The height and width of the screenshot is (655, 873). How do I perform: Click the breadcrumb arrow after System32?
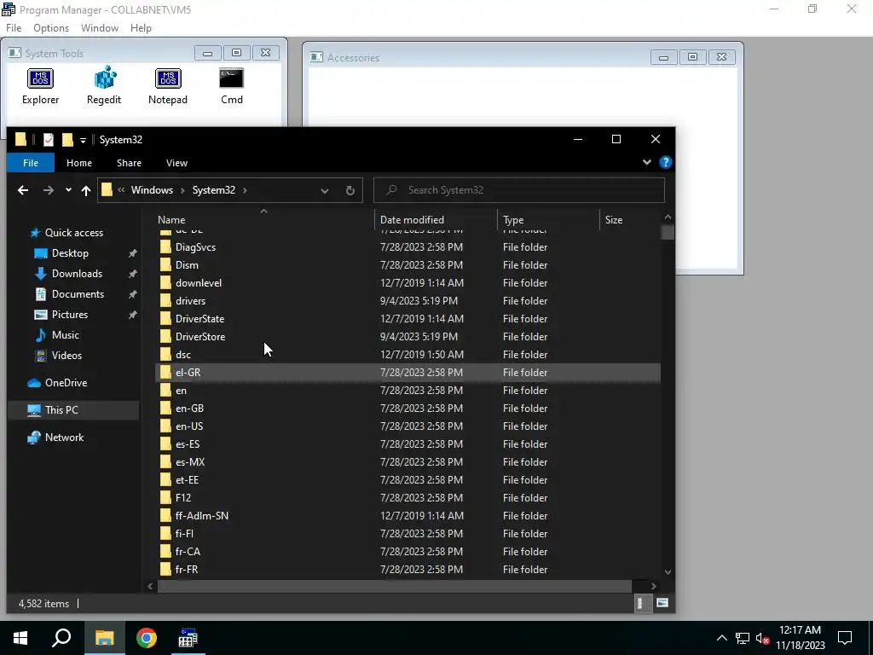point(245,190)
